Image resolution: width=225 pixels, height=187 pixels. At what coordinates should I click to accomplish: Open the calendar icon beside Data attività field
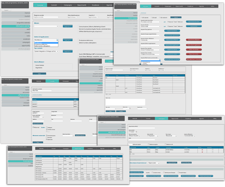[136, 132]
